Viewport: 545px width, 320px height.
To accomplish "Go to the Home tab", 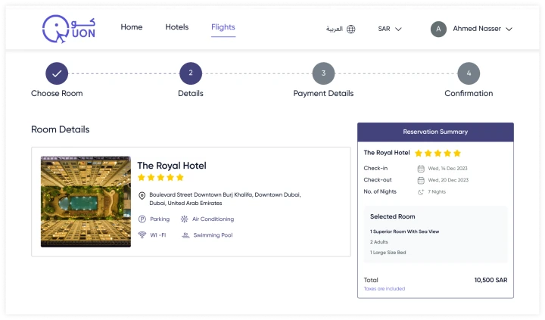I will tap(132, 27).
